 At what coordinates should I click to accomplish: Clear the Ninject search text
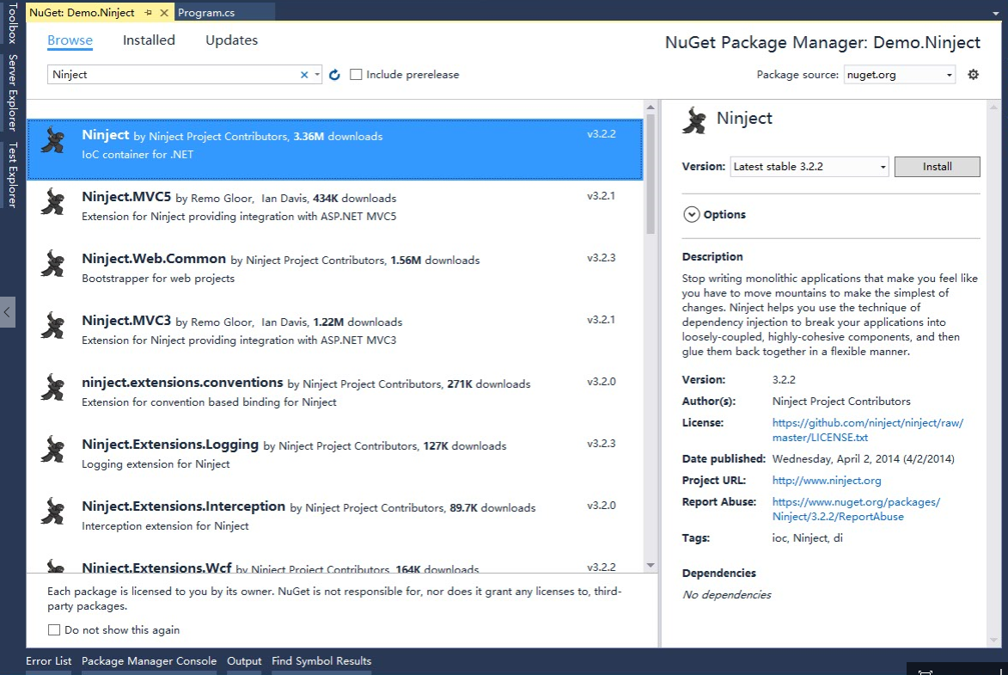tap(304, 75)
